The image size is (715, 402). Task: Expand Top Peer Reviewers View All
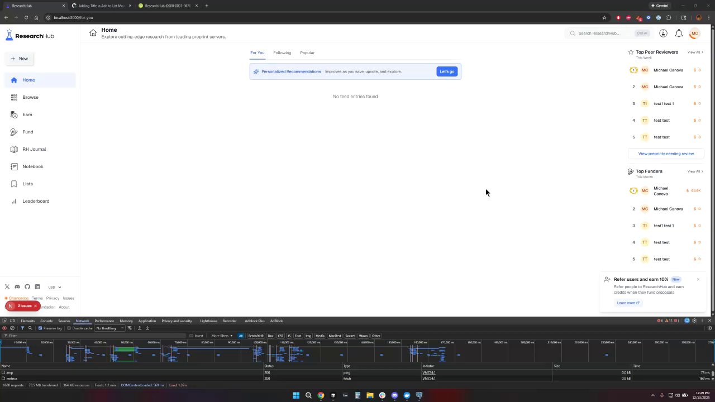[x=695, y=52]
